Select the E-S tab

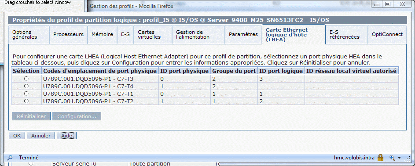click(x=125, y=34)
